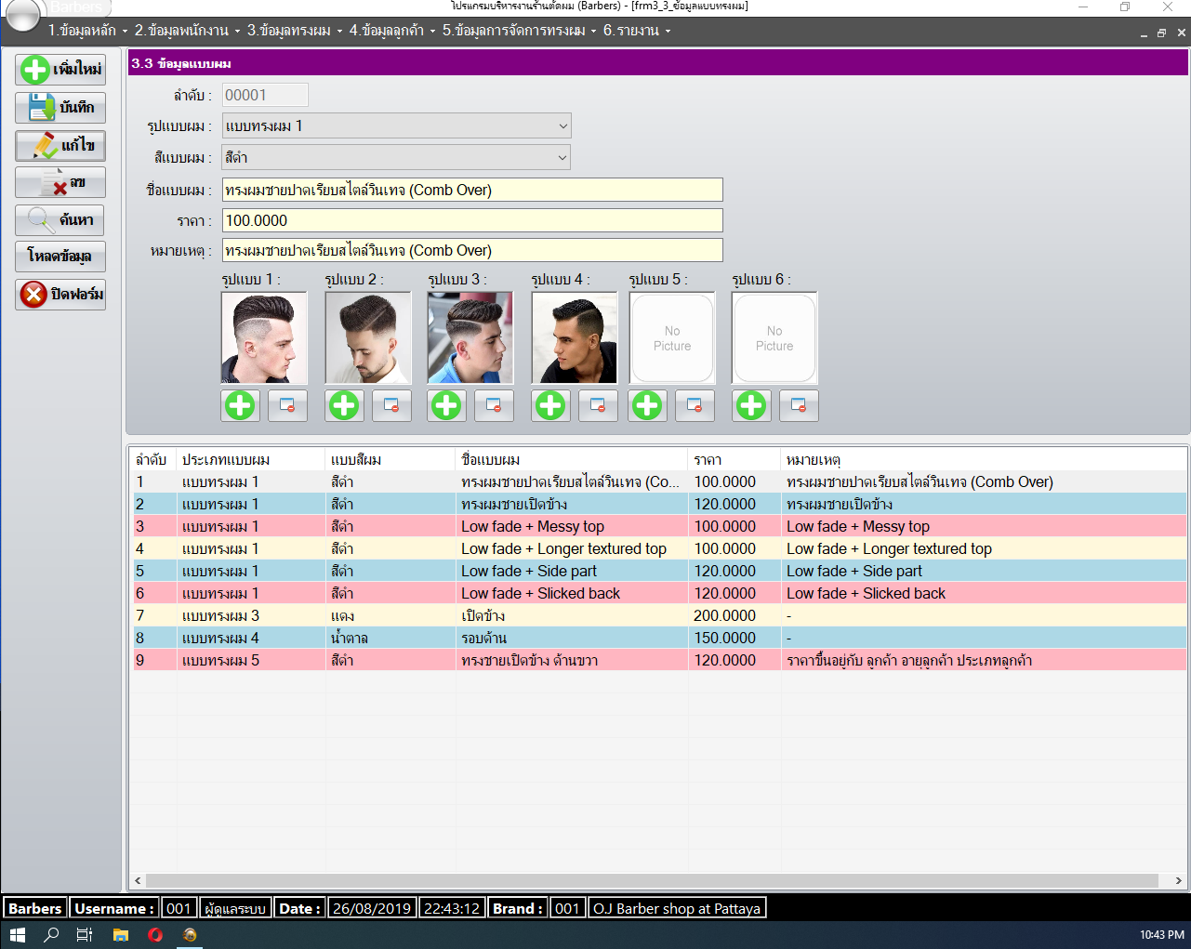Click the save button with floppy disk icon
This screenshot has width=1191, height=949.
pos(60,108)
